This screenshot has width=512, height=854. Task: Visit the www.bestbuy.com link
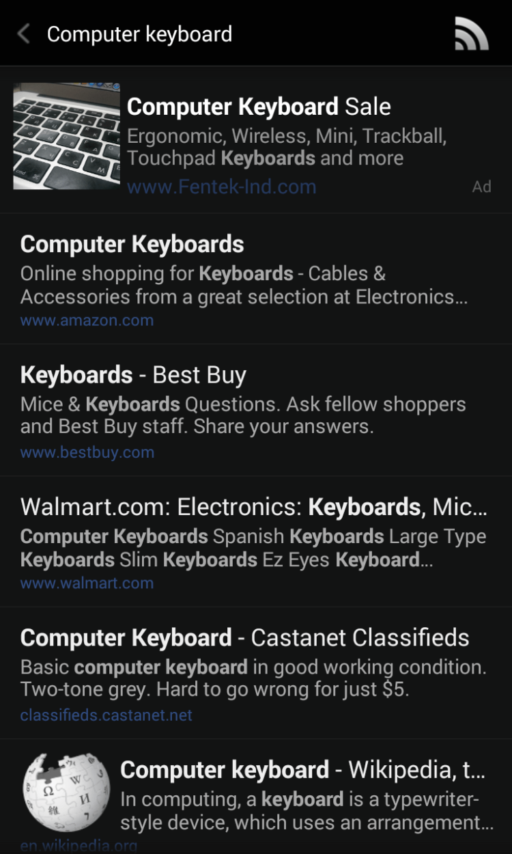point(87,452)
